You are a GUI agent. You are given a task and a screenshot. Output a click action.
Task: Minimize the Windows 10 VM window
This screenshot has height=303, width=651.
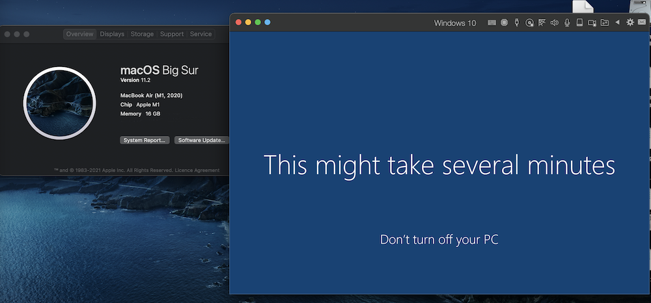[248, 22]
